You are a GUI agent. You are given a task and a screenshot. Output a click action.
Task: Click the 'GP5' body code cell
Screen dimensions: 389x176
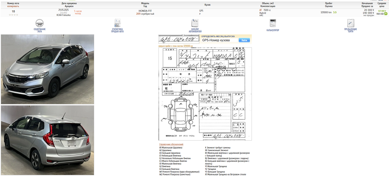pyautogui.click(x=201, y=11)
